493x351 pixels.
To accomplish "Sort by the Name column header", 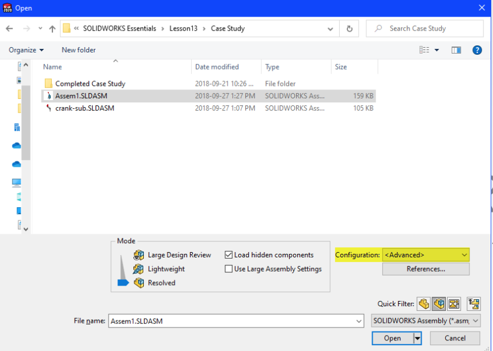I will [x=116, y=67].
